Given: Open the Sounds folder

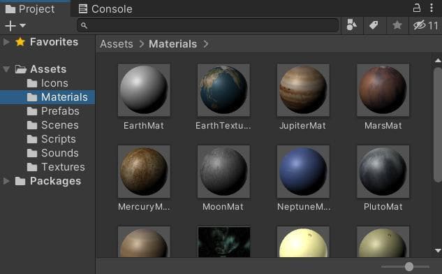Looking at the screenshot, I should tap(52, 153).
